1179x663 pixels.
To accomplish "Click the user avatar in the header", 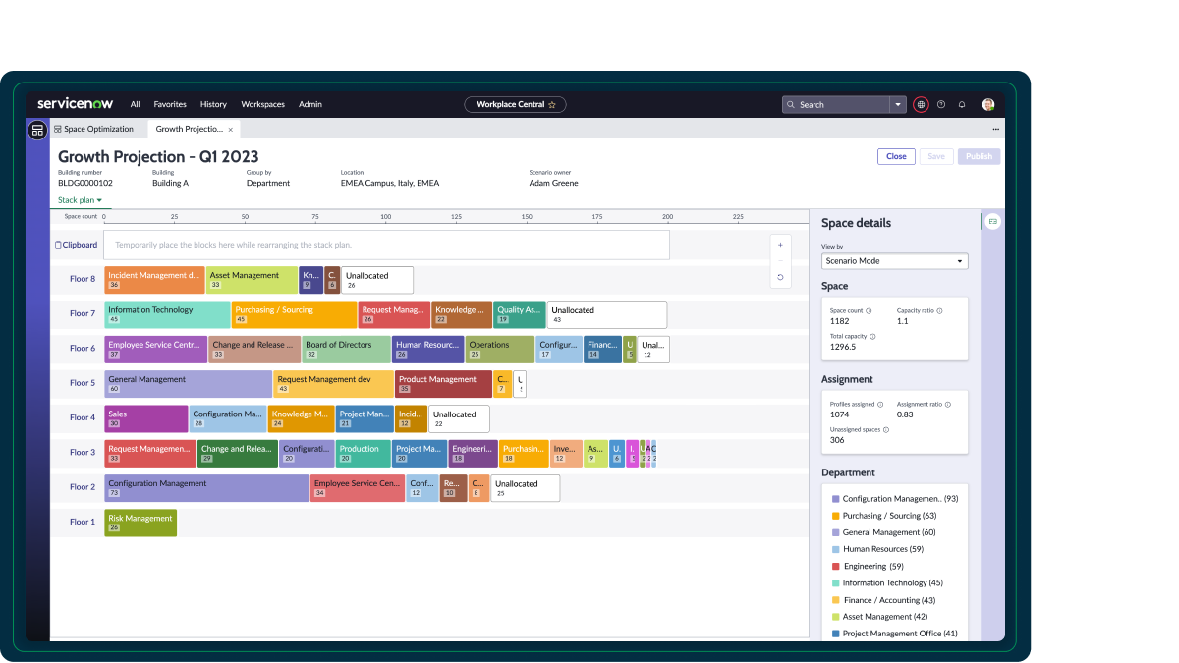I will click(x=987, y=104).
